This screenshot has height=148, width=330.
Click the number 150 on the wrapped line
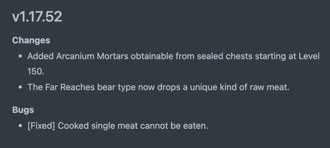click(x=35, y=71)
